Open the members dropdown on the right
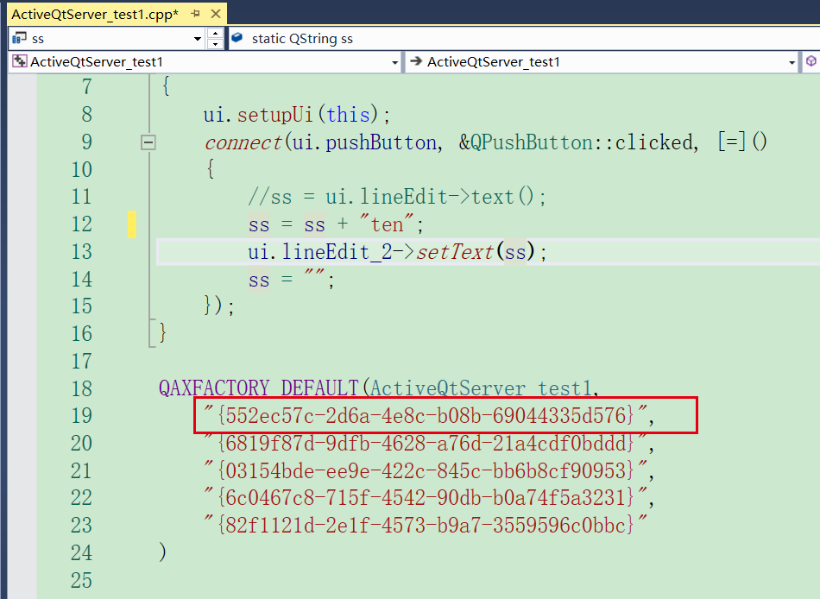820x599 pixels. click(791, 62)
